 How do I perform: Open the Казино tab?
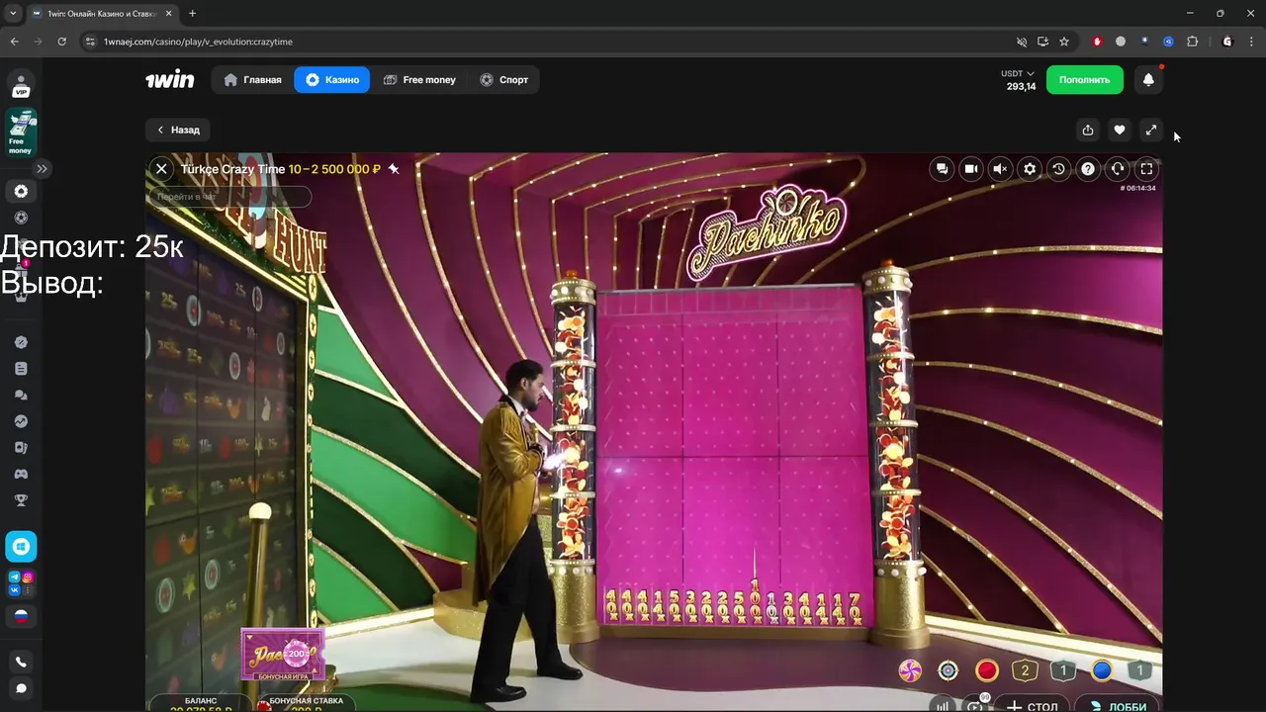tap(332, 80)
